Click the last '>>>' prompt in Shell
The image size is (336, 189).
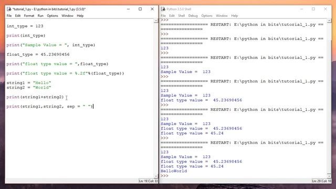[164, 176]
